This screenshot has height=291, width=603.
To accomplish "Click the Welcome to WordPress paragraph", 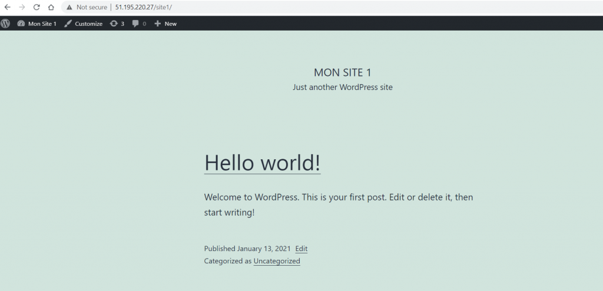I will [339, 205].
